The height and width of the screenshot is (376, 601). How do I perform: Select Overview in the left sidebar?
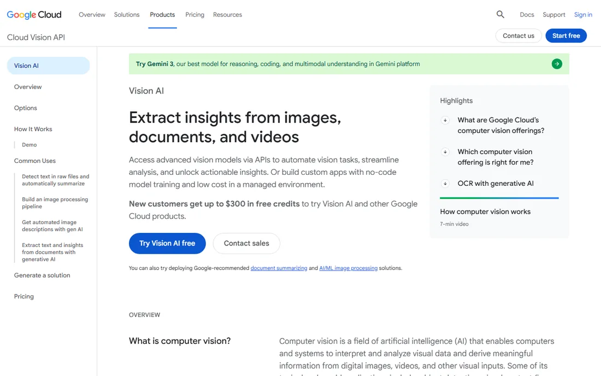[x=28, y=87]
